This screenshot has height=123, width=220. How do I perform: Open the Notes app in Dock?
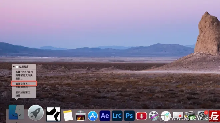click(68, 115)
